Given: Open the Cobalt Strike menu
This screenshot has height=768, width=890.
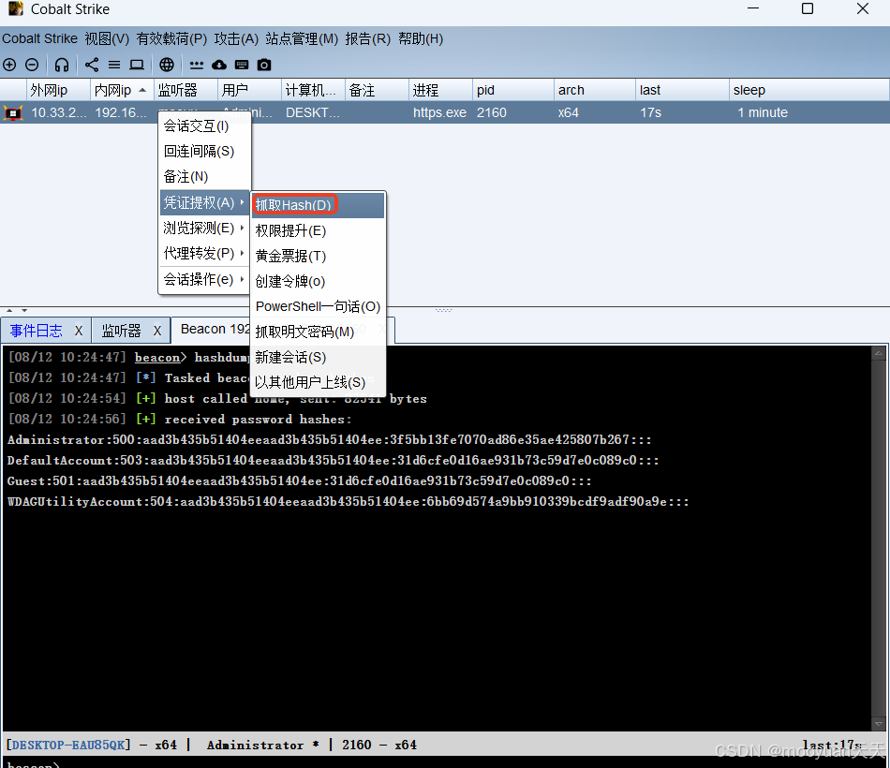Looking at the screenshot, I should (x=39, y=38).
